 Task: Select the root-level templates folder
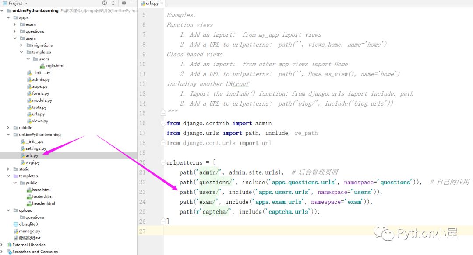(x=28, y=176)
